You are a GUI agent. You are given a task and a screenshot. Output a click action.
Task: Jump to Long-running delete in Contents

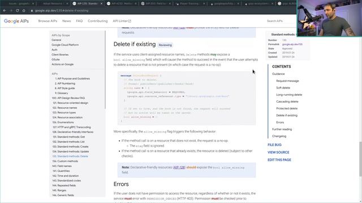pyautogui.click(x=289, y=95)
